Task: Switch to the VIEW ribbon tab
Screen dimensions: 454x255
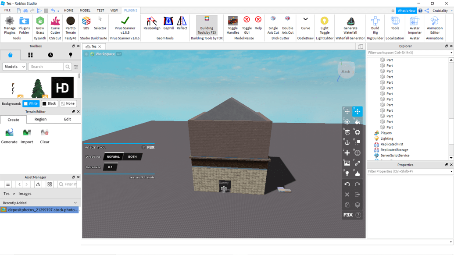Action: [x=114, y=11]
